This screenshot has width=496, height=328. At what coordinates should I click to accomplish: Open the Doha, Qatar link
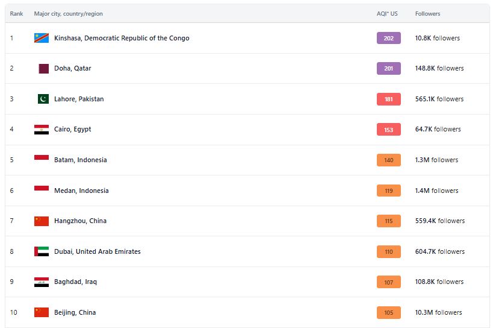72,69
